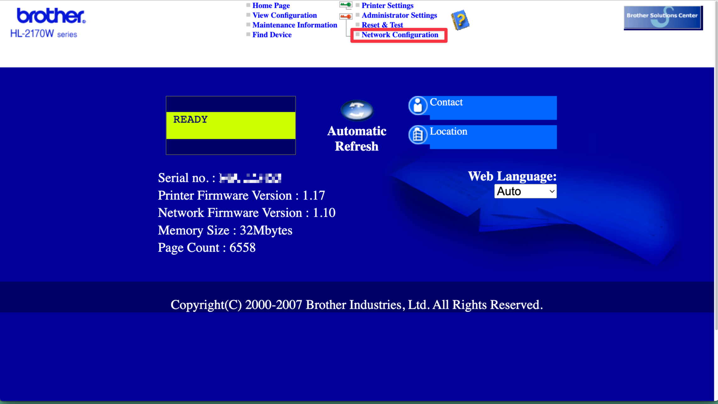
Task: Open the Help book icon
Action: point(460,20)
